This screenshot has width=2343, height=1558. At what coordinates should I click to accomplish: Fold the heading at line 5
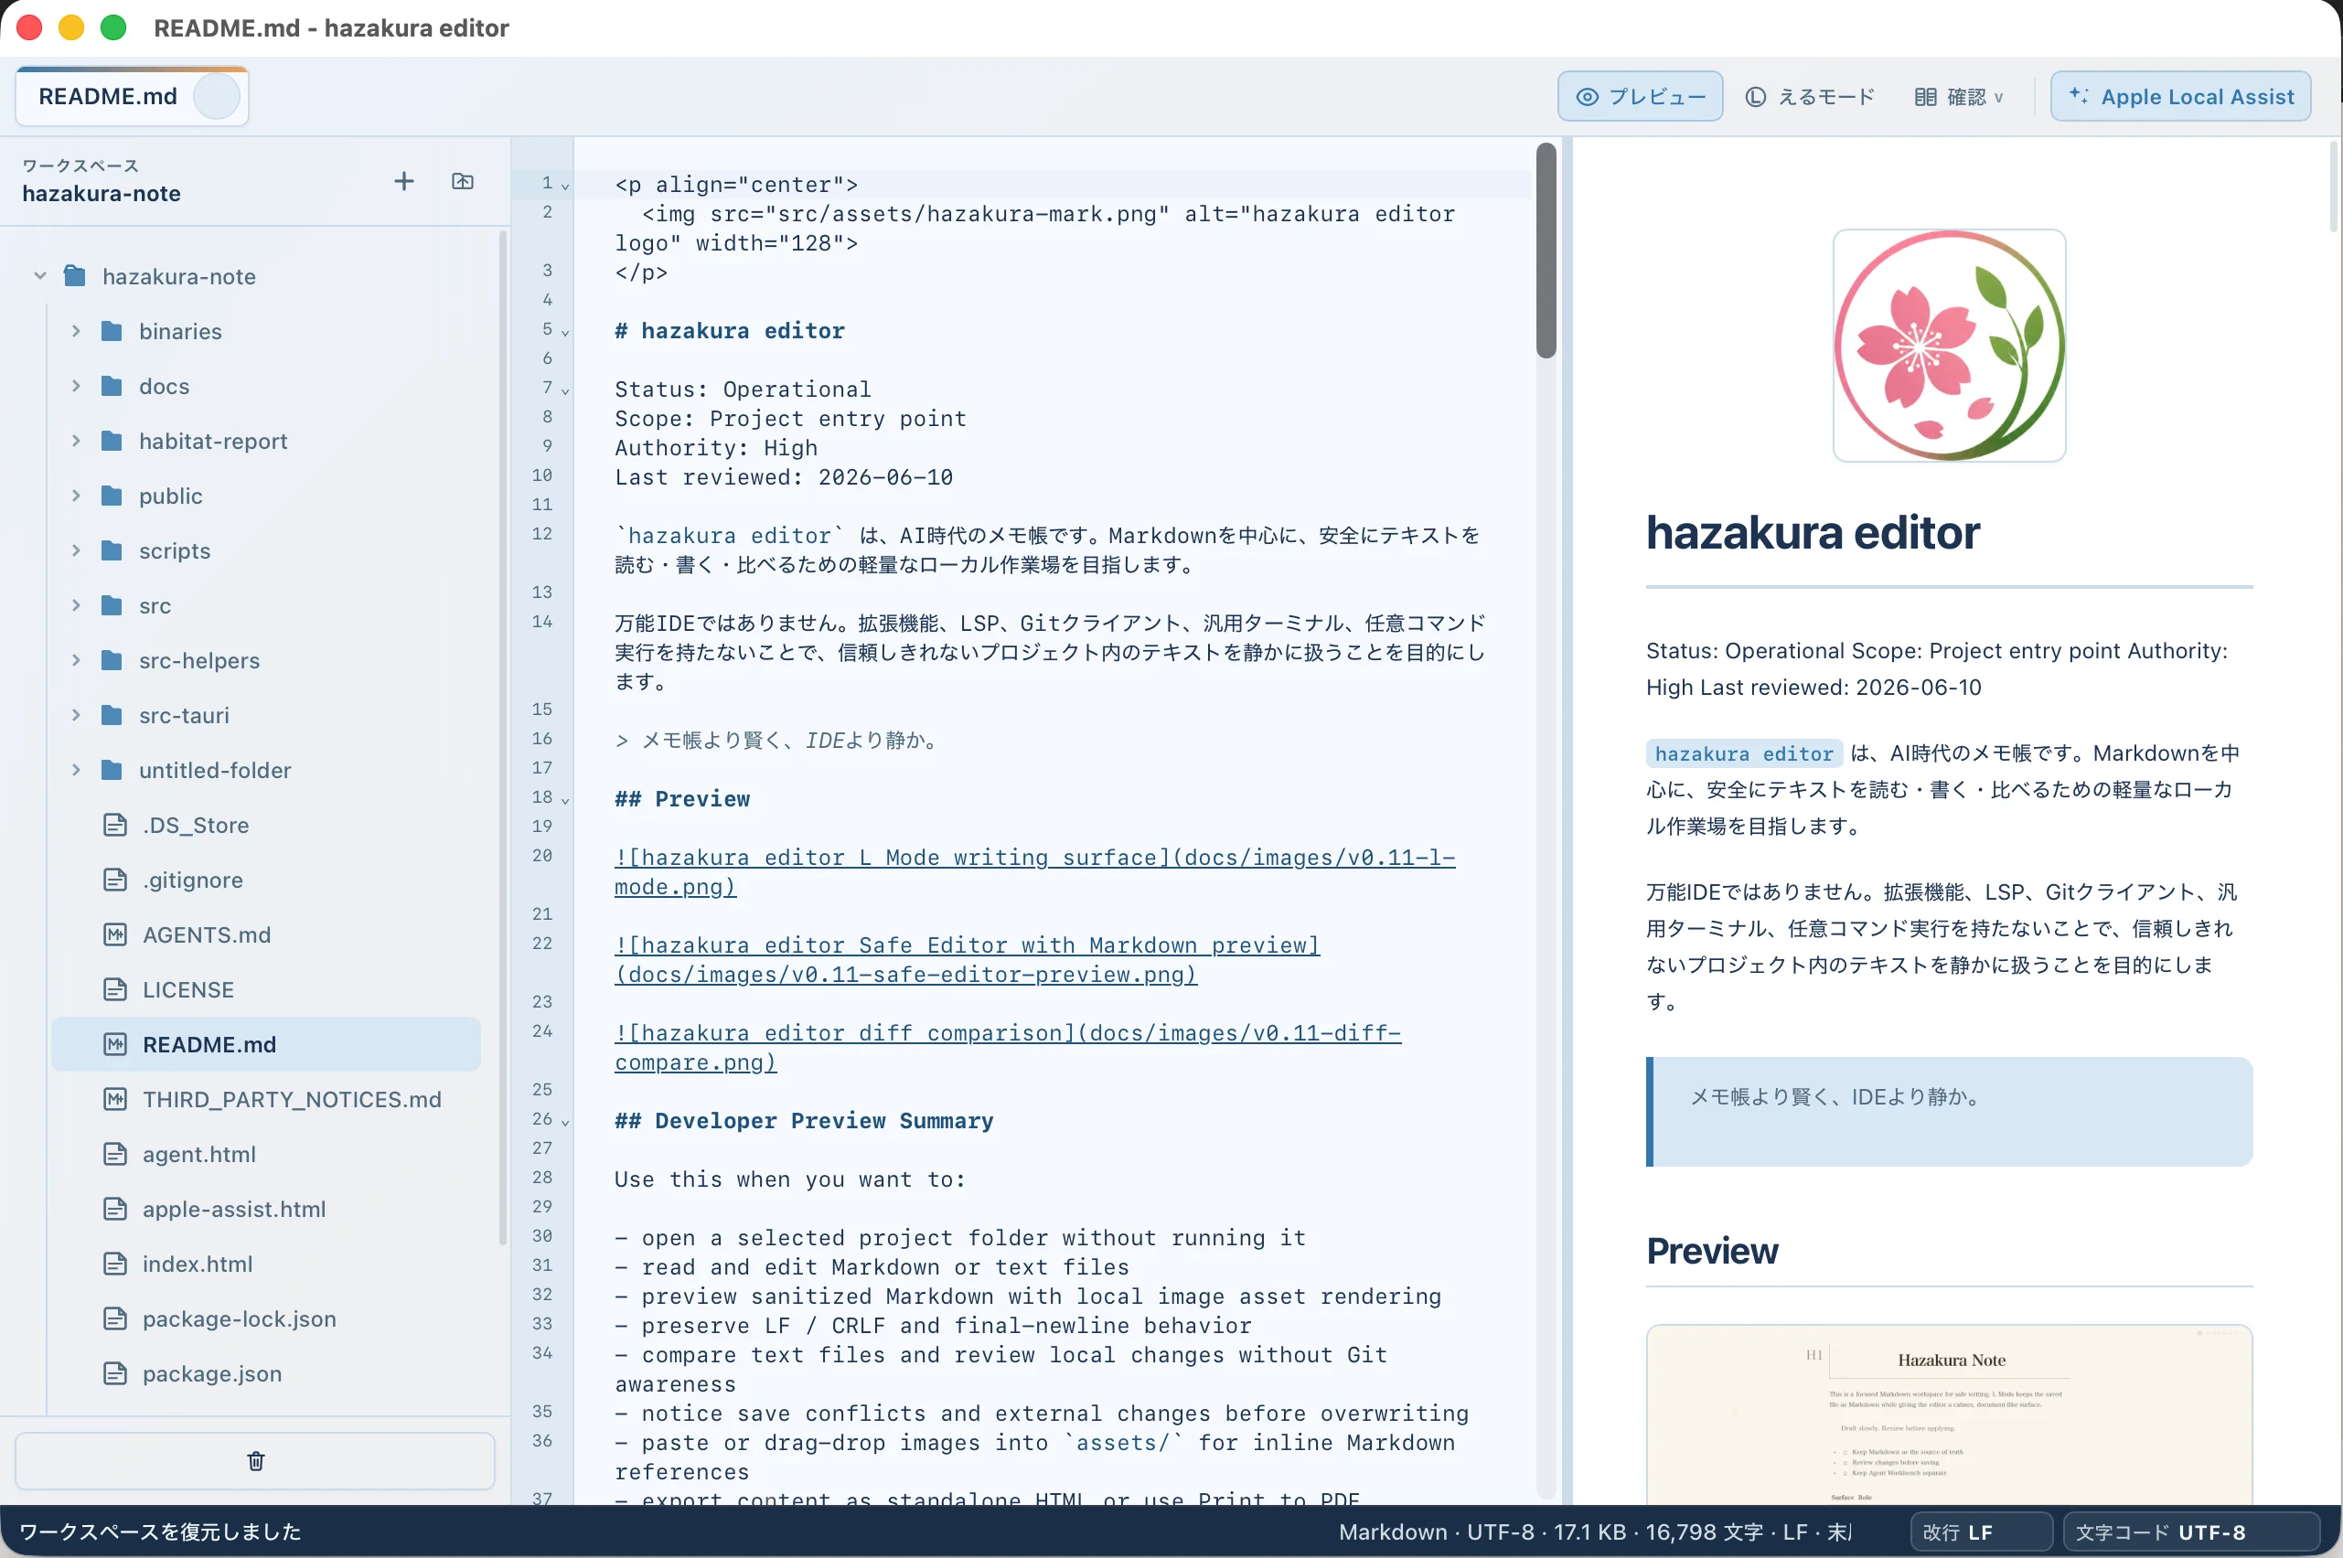click(x=565, y=332)
